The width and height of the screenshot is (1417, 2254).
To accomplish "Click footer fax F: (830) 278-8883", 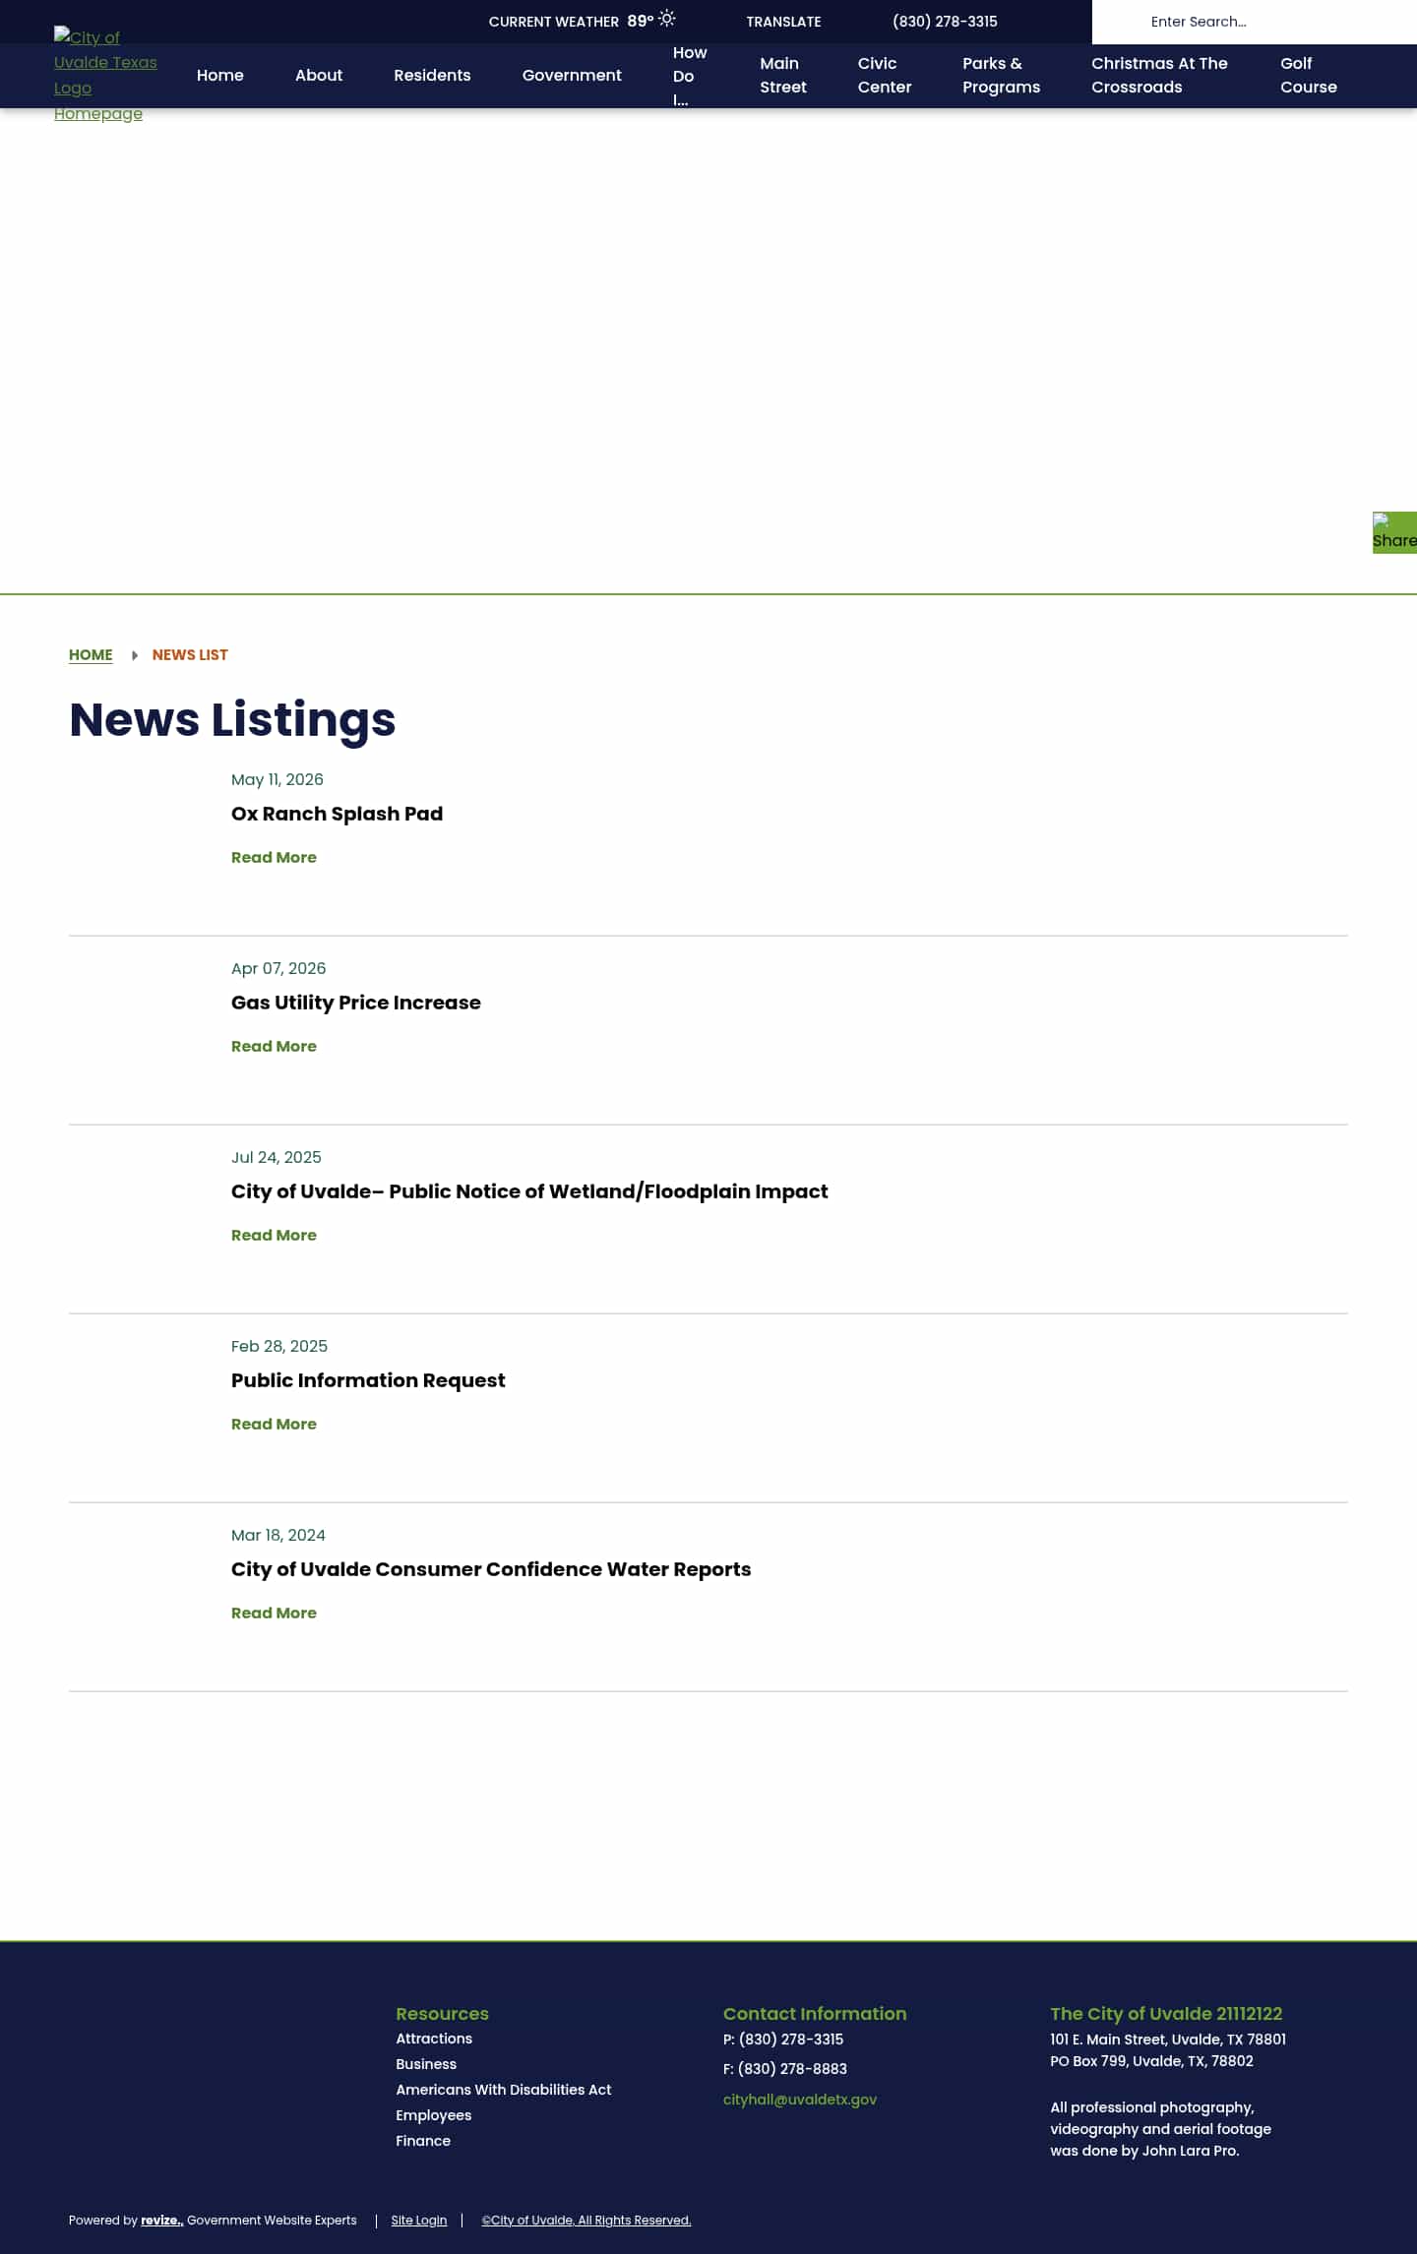I will tap(785, 2069).
